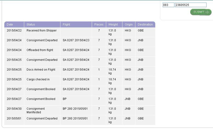This screenshot has height=129, width=213.
Task: Focus the airline prefix field containing 083
Action: pyautogui.click(x=168, y=5)
